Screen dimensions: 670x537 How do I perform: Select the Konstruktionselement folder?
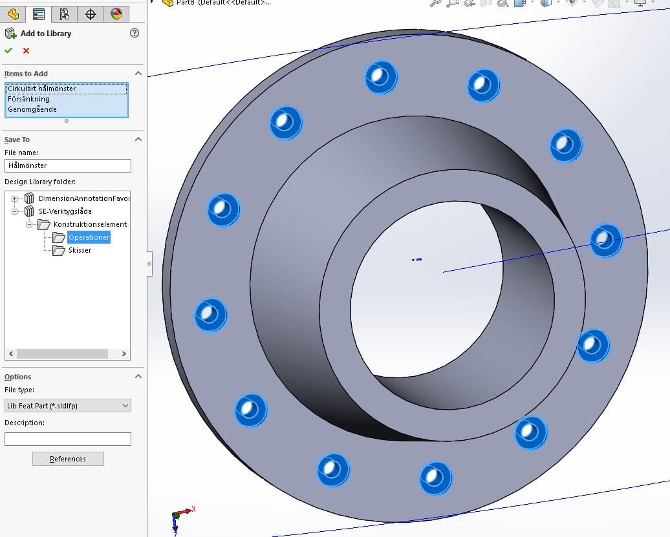coord(90,224)
